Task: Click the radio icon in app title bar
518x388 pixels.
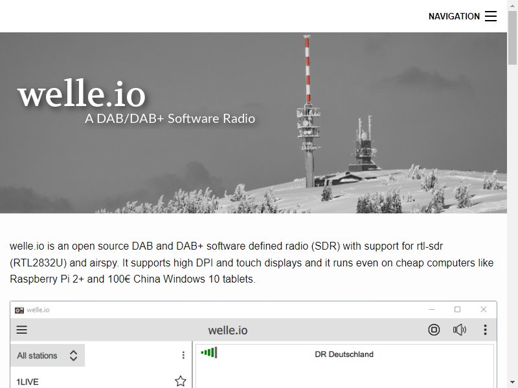Action: coord(19,310)
